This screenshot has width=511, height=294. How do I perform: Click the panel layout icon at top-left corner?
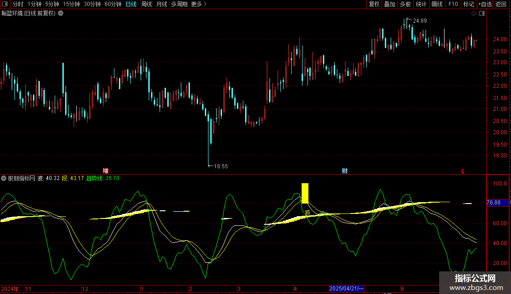point(5,4)
